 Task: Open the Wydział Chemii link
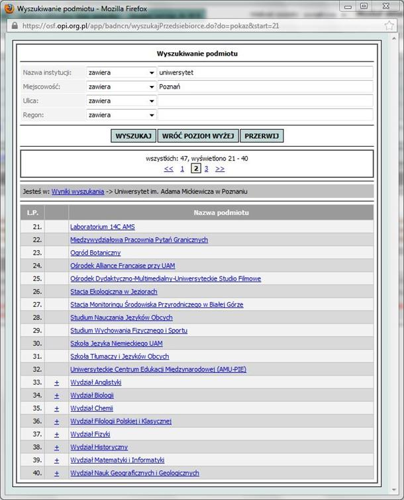91,408
